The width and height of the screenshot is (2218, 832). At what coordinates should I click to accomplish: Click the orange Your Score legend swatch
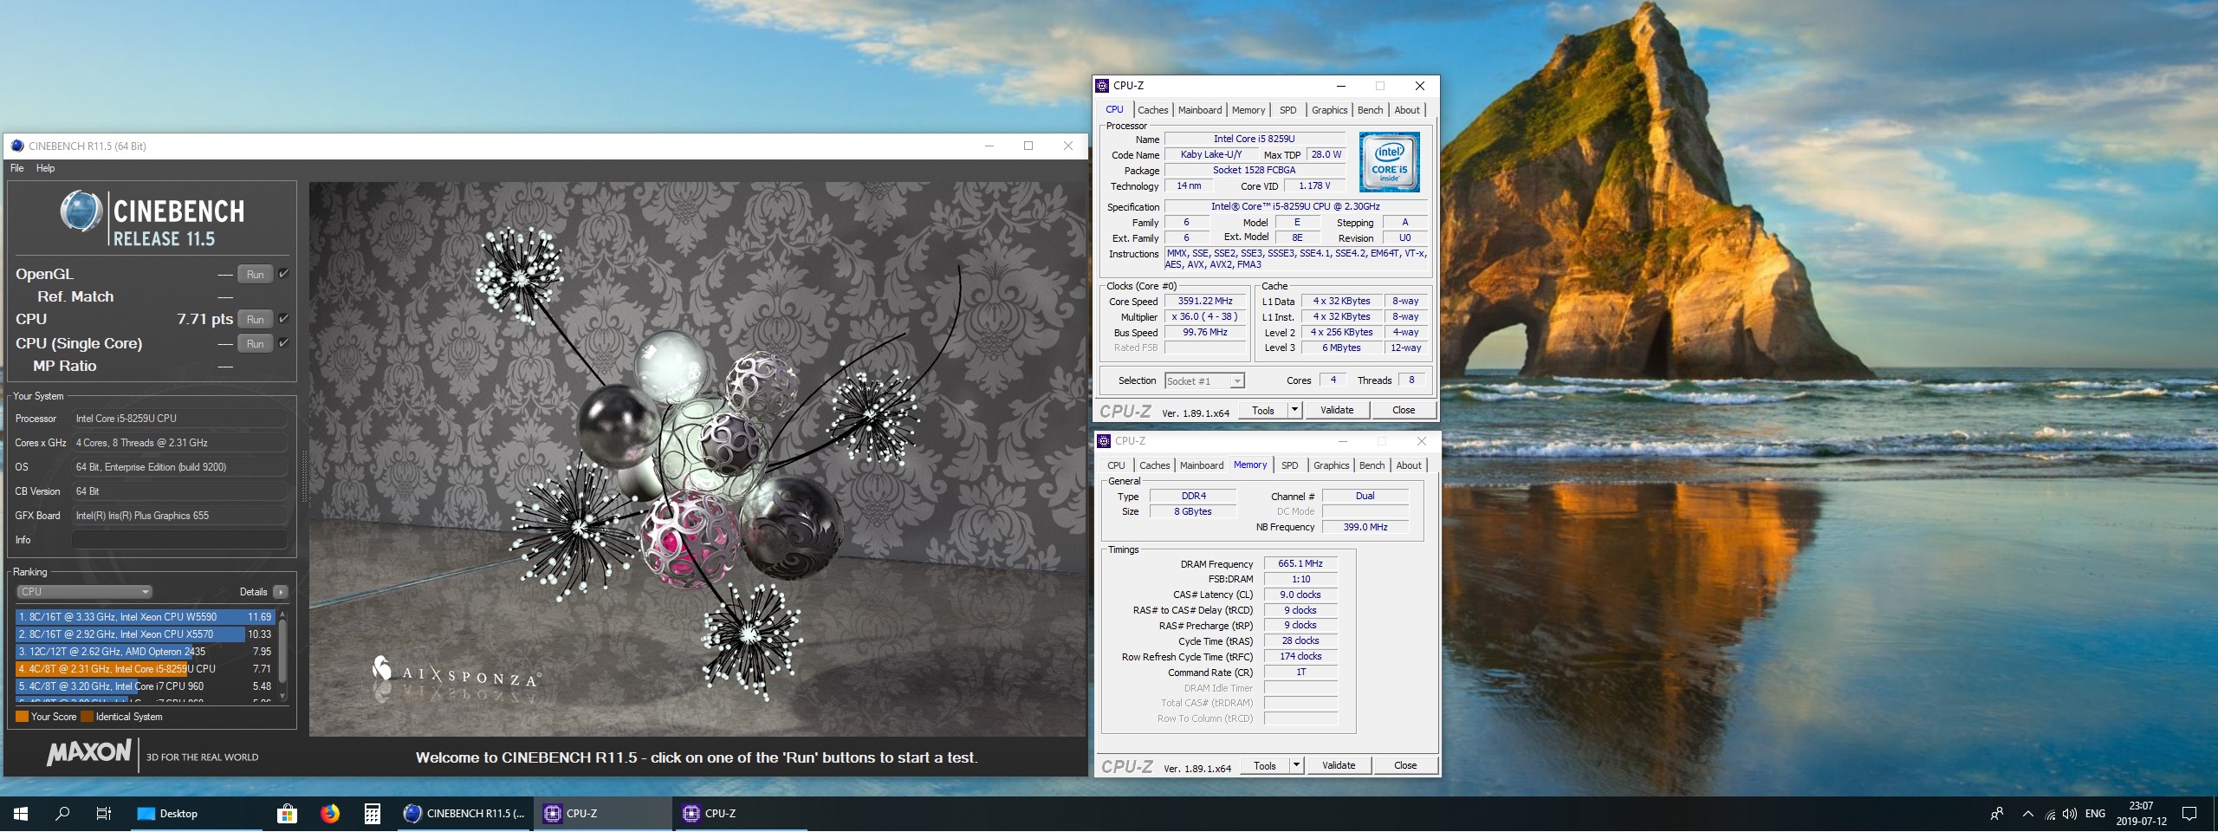click(x=22, y=717)
